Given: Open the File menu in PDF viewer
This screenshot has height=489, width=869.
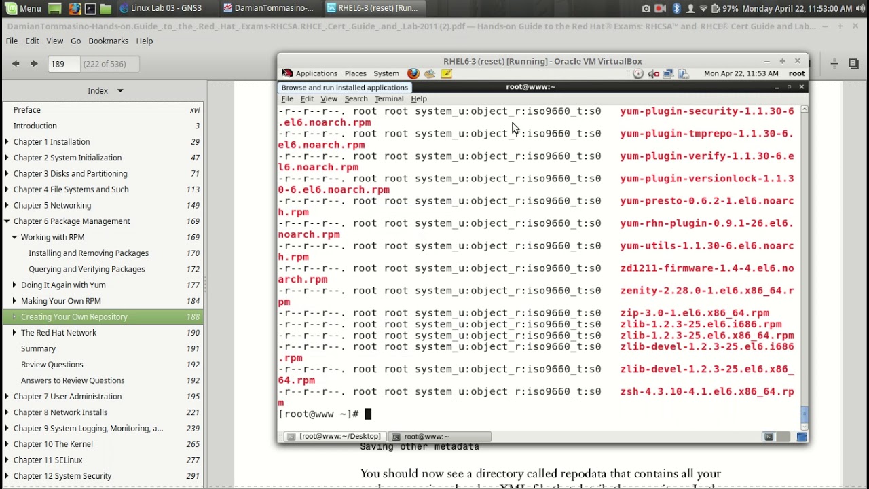Looking at the screenshot, I should point(12,41).
